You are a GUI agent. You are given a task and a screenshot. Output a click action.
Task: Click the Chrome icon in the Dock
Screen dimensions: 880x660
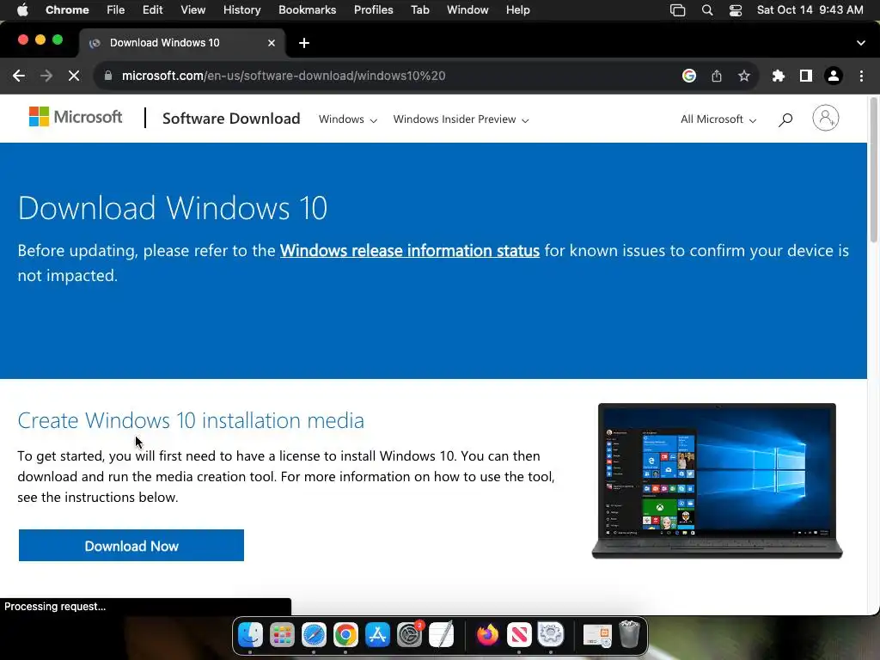click(345, 635)
